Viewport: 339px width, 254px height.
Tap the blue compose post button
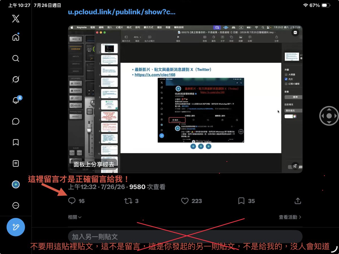point(16,227)
